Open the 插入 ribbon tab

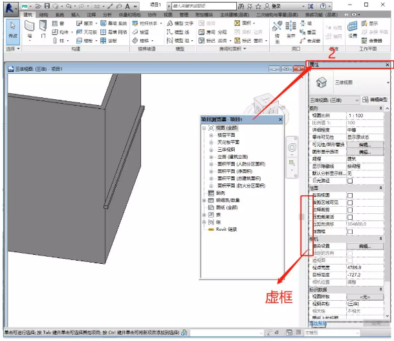[75, 15]
